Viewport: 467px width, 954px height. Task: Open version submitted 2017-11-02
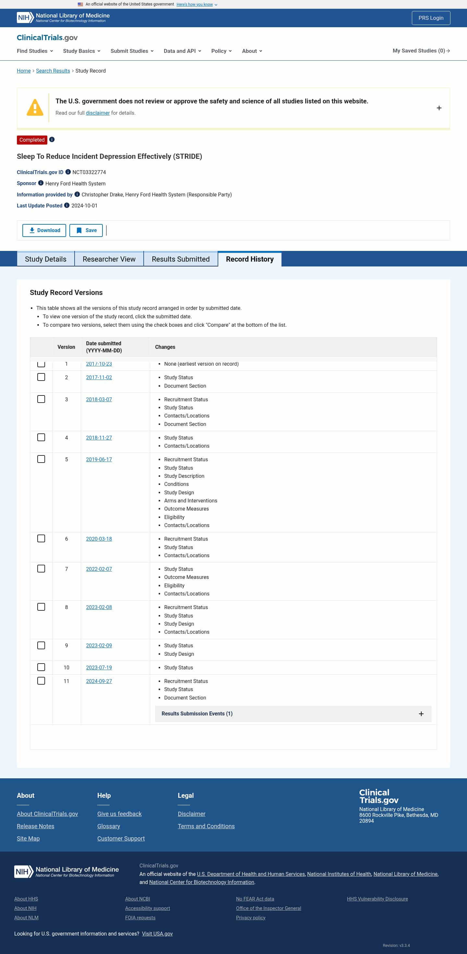99,377
